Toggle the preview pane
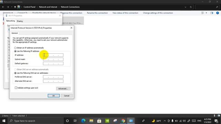The image size is (221, 124). pyautogui.click(x=212, y=13)
